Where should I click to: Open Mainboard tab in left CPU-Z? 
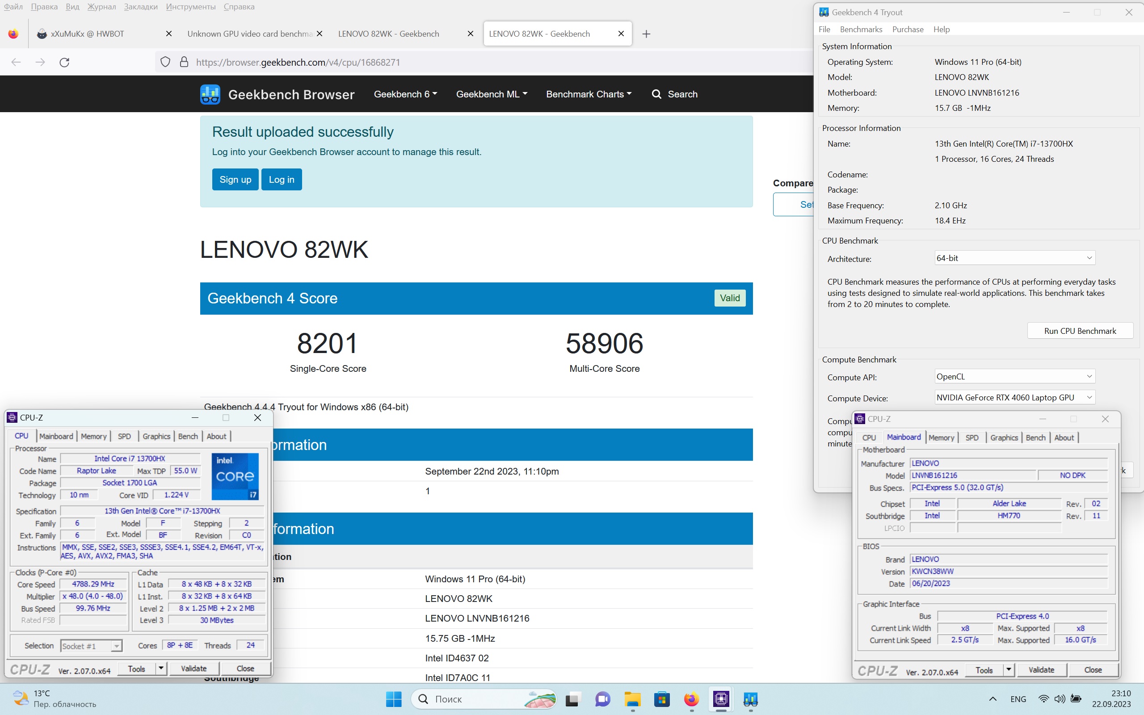pyautogui.click(x=56, y=436)
